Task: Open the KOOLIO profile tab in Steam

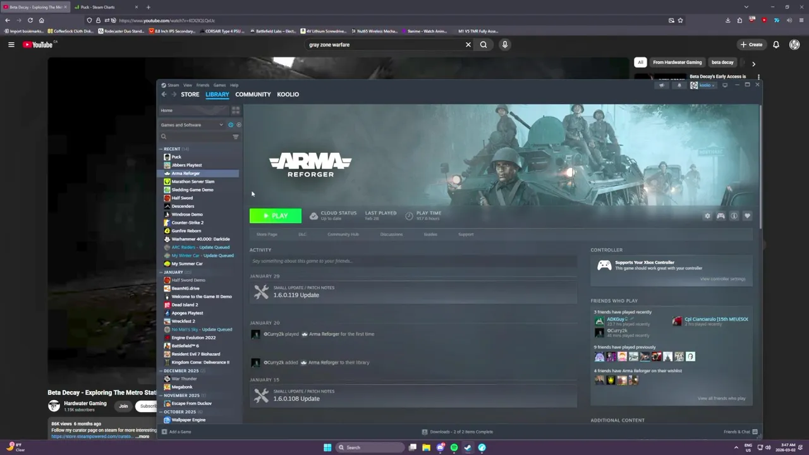Action: pos(288,94)
